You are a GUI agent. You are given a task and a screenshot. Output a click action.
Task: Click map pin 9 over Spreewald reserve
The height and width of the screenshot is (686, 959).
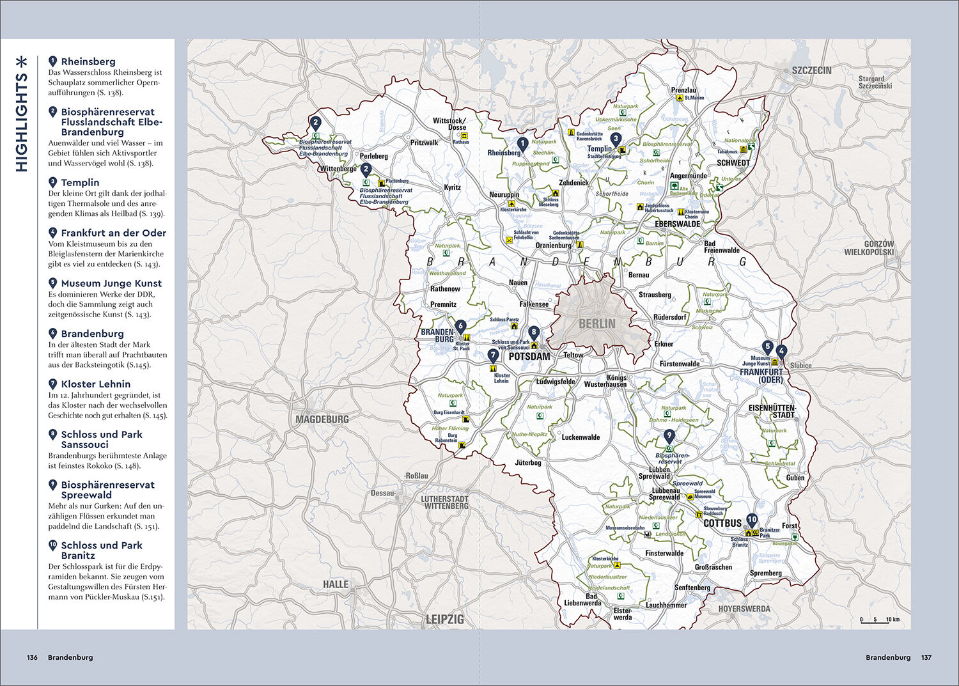669,437
